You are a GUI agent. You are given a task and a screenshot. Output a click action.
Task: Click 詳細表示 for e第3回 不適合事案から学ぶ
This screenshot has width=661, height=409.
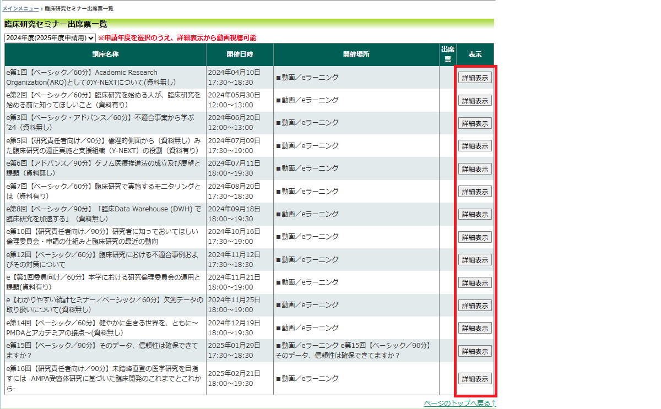point(475,123)
